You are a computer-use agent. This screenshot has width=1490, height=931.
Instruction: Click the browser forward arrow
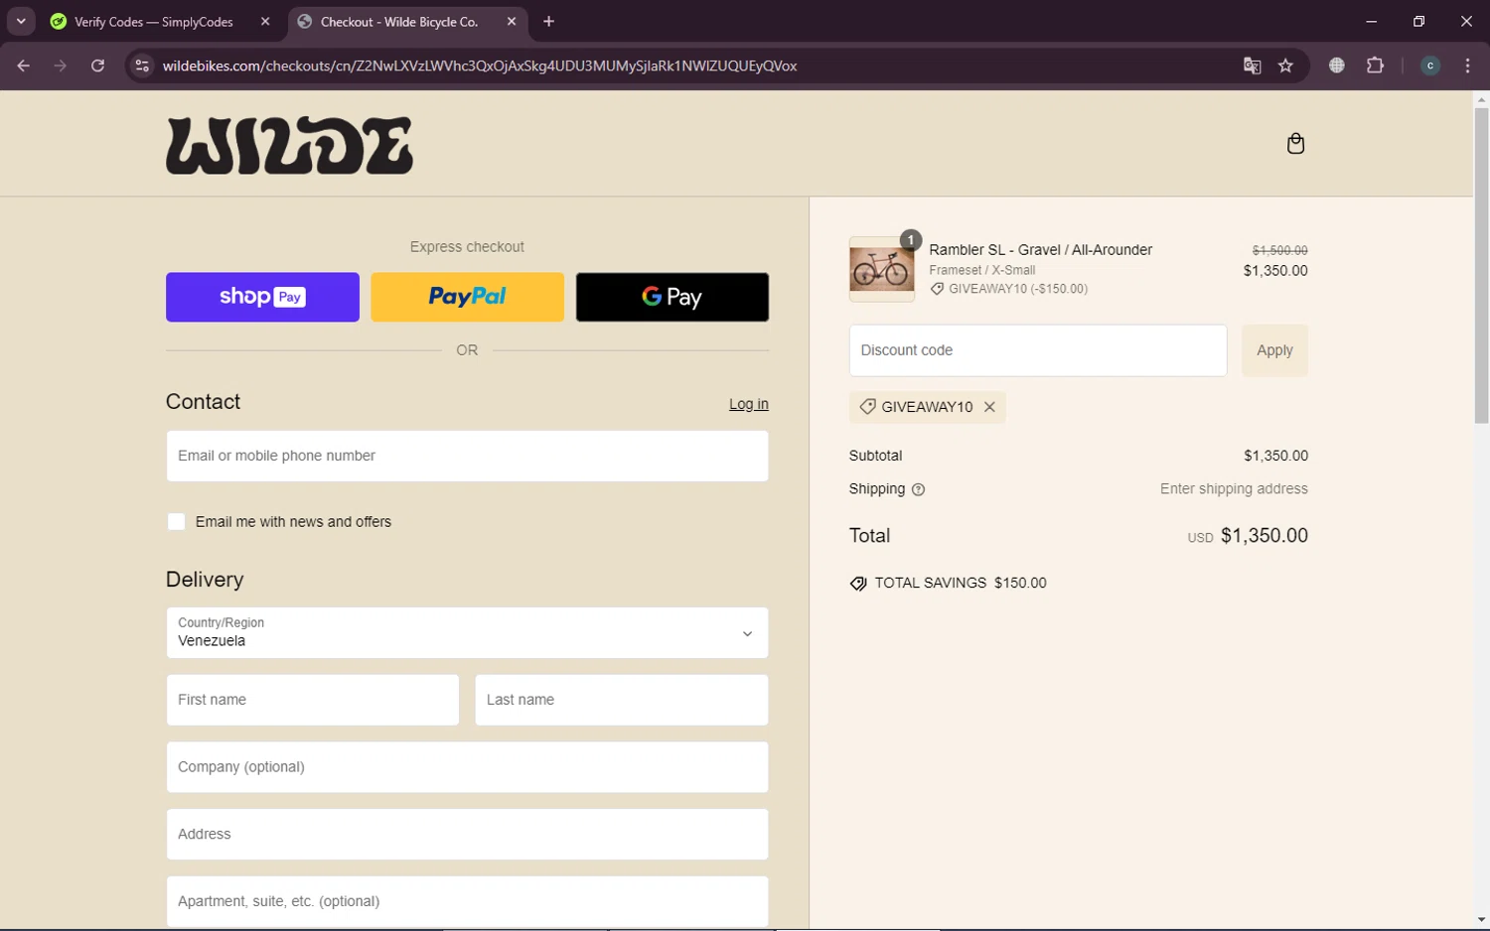[61, 66]
